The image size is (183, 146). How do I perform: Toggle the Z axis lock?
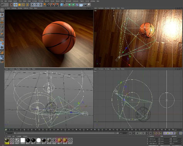tap(40, 5)
